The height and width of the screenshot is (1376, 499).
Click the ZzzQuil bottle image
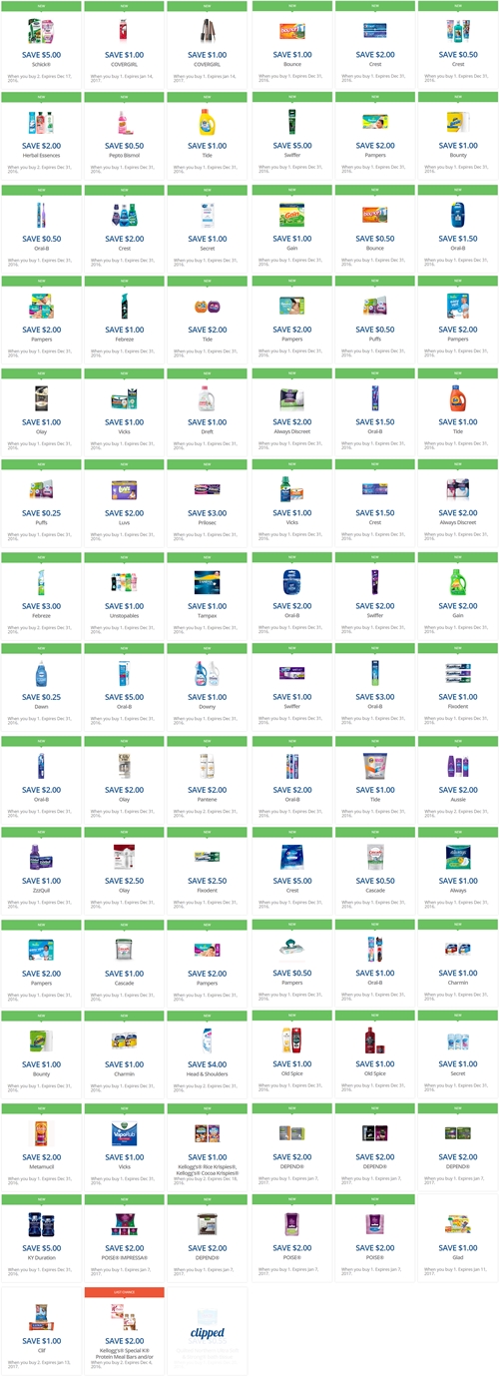(41, 856)
